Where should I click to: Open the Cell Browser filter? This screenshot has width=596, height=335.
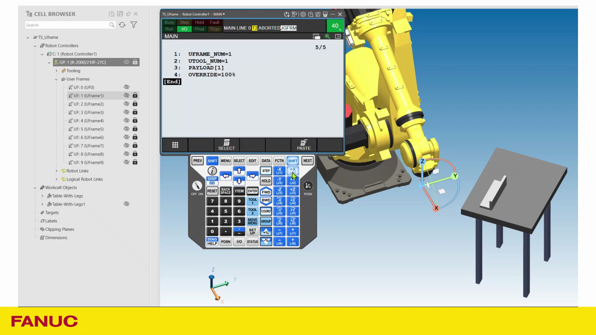pyautogui.click(x=134, y=25)
